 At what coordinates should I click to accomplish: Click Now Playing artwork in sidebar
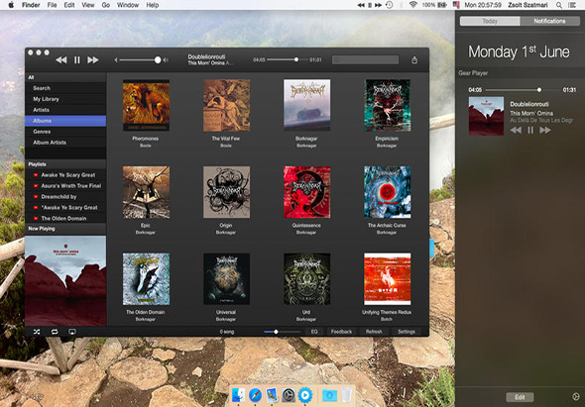point(65,280)
